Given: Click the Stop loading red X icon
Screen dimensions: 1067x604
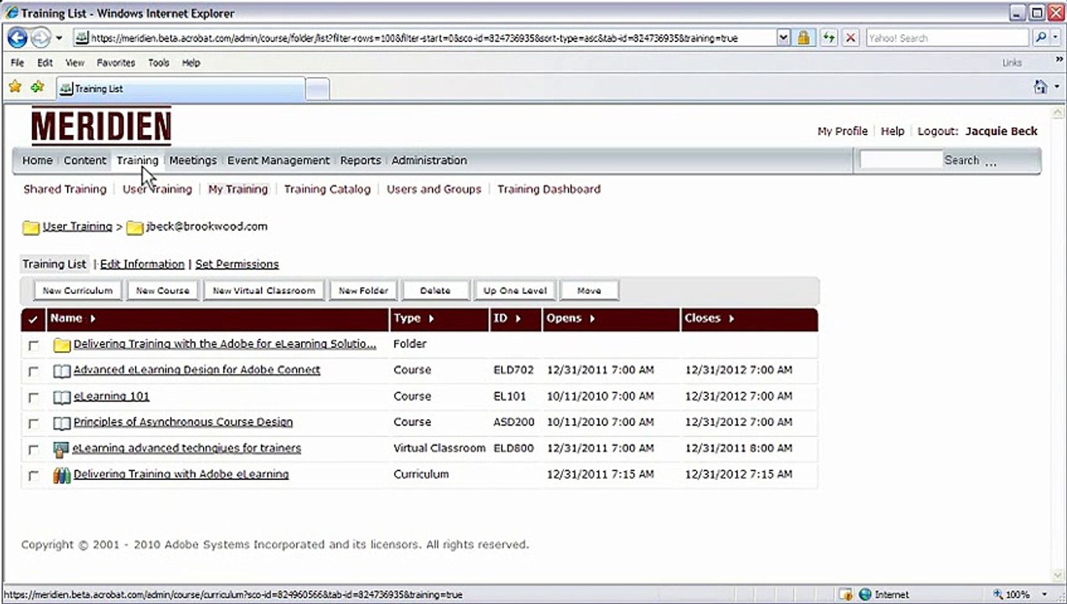Looking at the screenshot, I should coord(851,38).
